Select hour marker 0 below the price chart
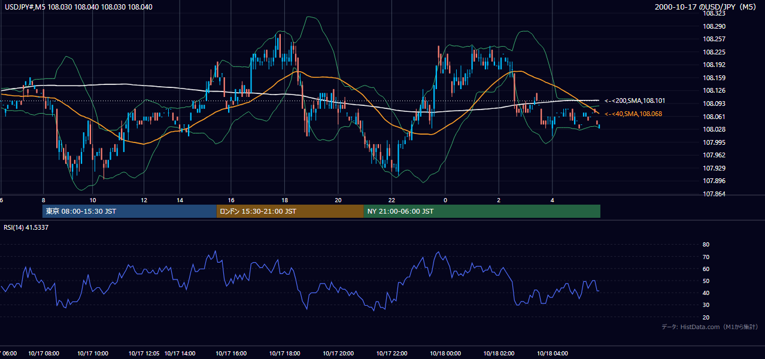 pyautogui.click(x=445, y=200)
